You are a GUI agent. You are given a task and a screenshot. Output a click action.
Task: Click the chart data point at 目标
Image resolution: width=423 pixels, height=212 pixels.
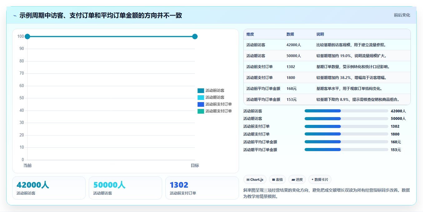pyautogui.click(x=195, y=37)
